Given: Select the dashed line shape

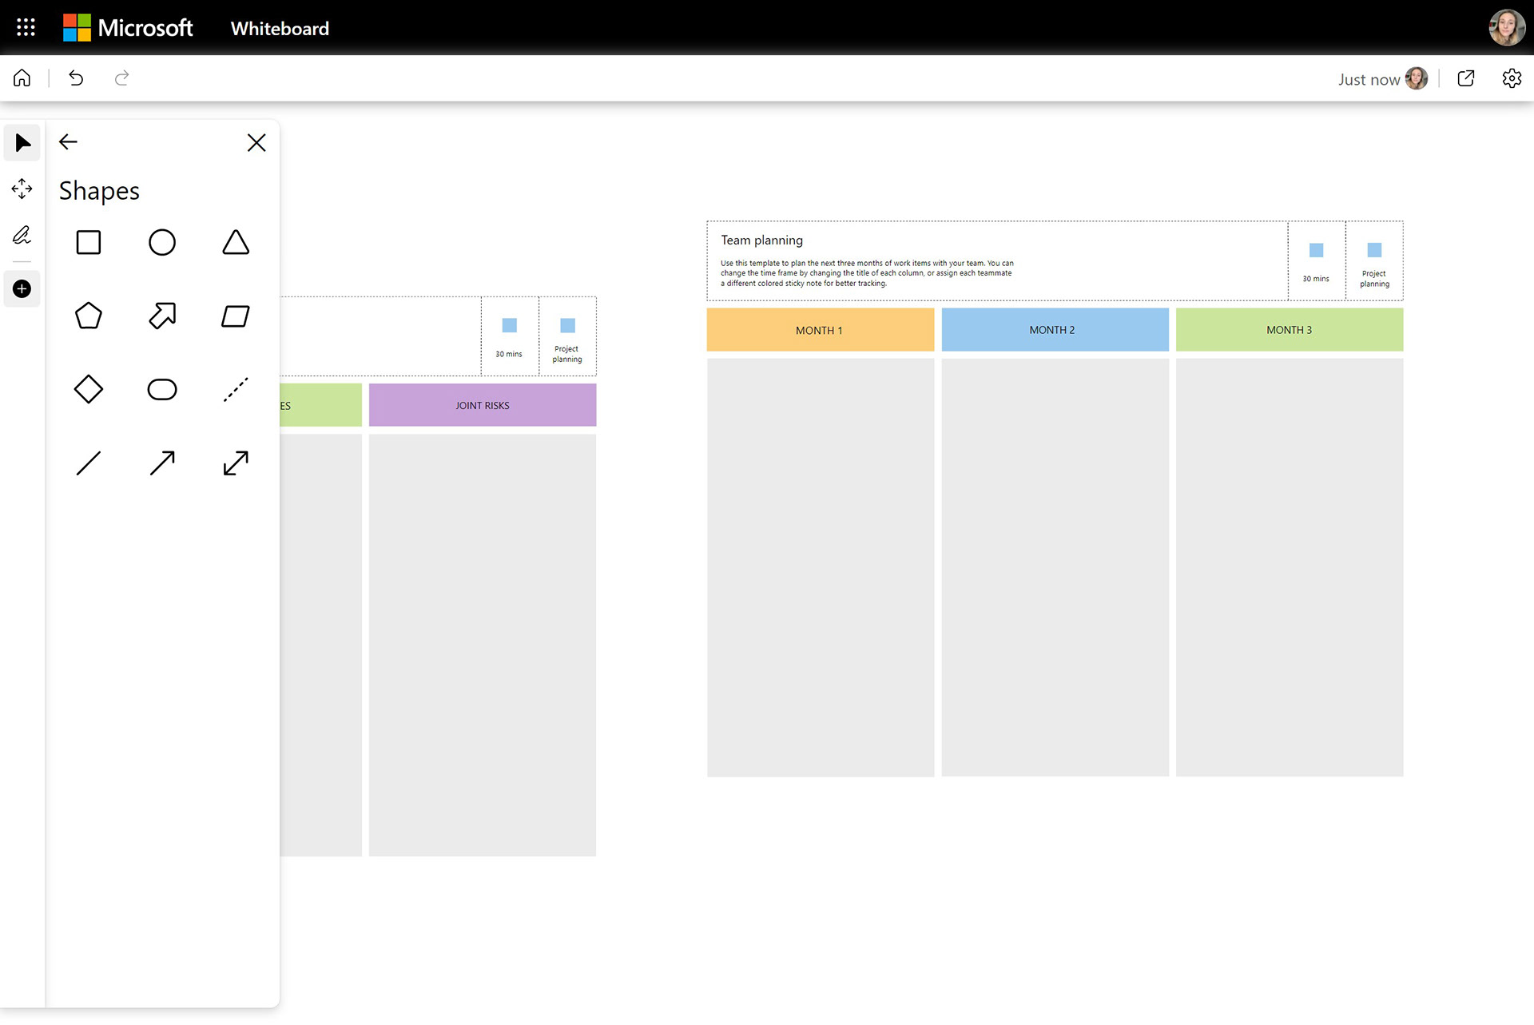Looking at the screenshot, I should click(x=236, y=390).
